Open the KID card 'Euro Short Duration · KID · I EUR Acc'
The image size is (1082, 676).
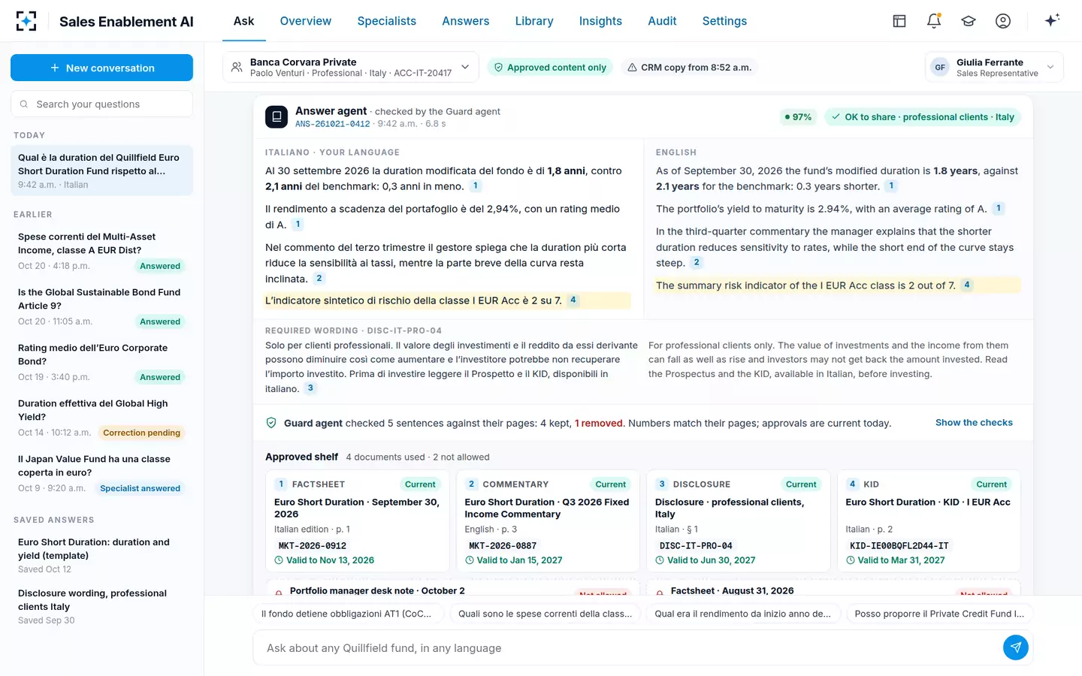(x=929, y=521)
